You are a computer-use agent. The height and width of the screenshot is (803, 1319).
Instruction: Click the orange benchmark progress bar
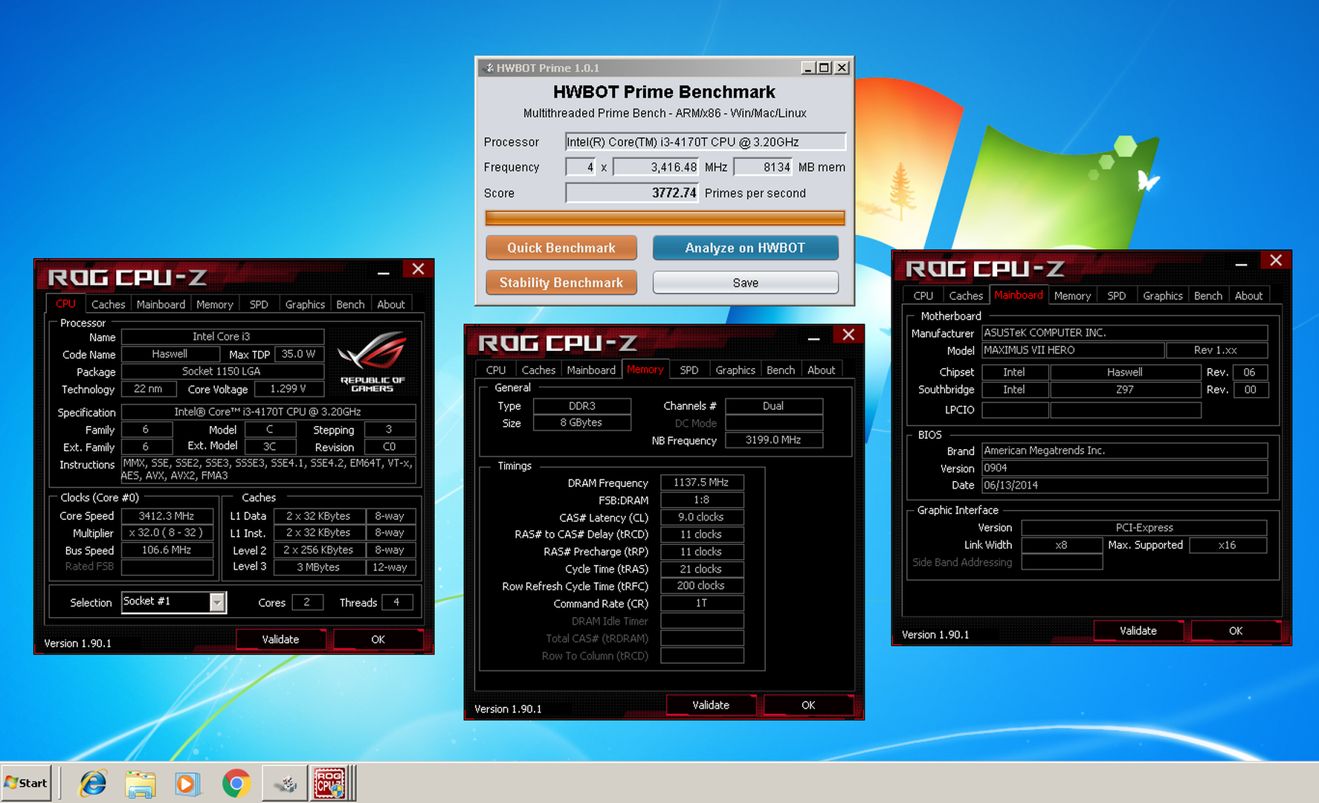(x=665, y=218)
